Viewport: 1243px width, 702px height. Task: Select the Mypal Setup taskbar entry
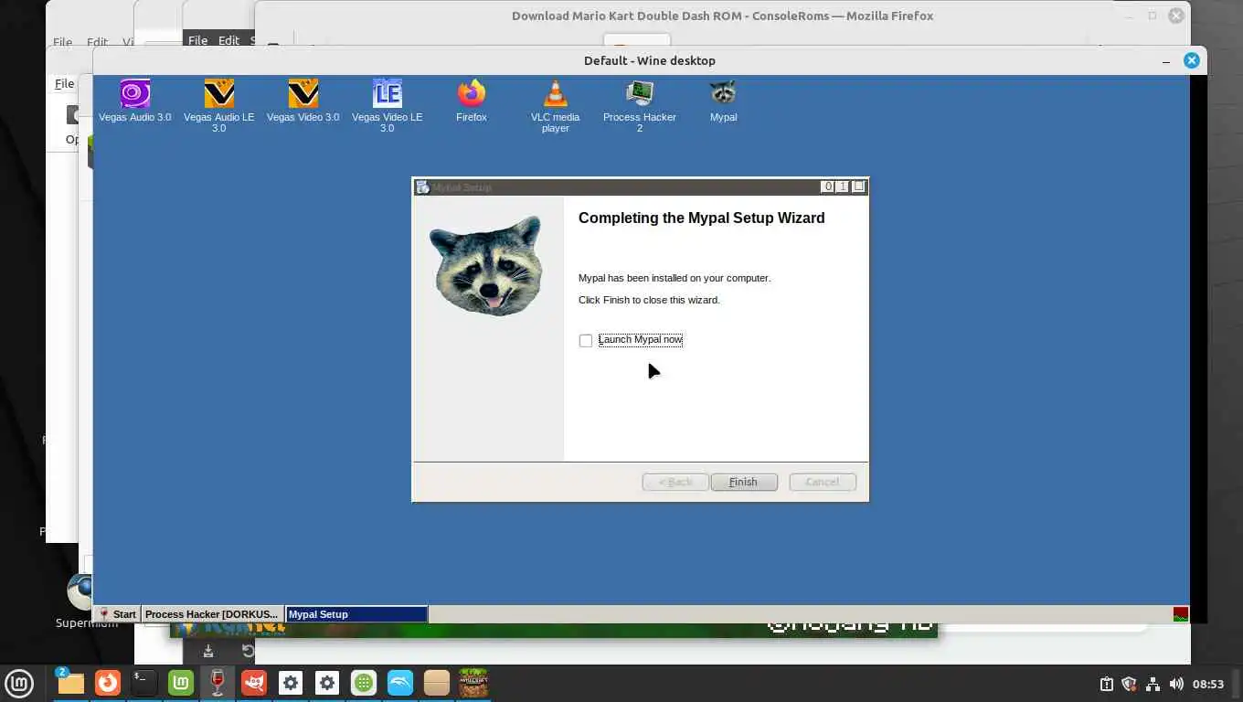(x=356, y=614)
